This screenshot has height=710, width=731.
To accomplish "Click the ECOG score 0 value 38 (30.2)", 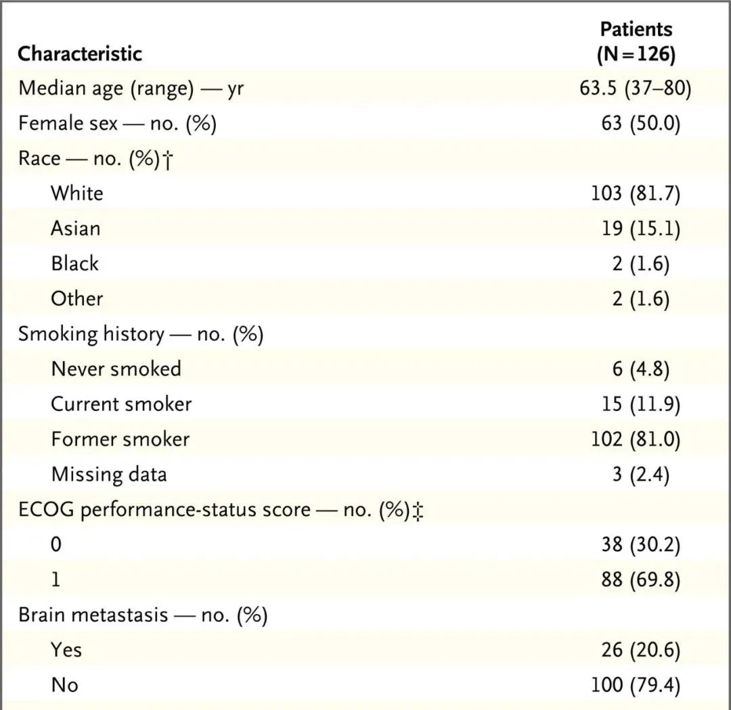I will point(640,544).
